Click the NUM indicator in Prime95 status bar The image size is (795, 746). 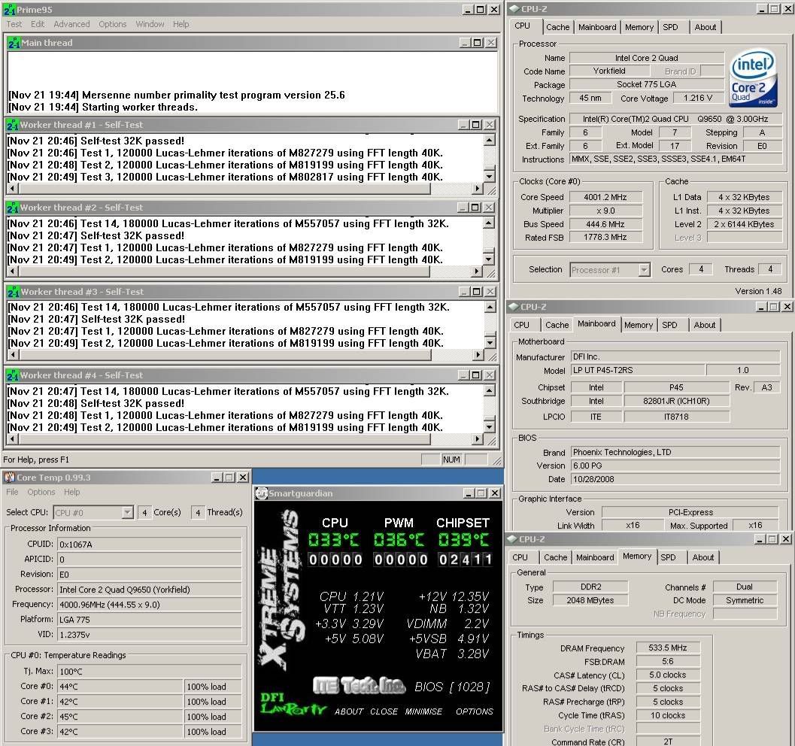coord(451,459)
